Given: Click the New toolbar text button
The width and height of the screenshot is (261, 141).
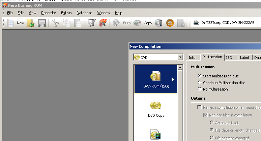Looking at the screenshot, I should pos(21,23).
